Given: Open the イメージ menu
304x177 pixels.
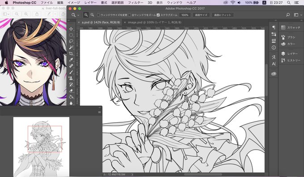Looking at the screenshot, I should [74, 3].
